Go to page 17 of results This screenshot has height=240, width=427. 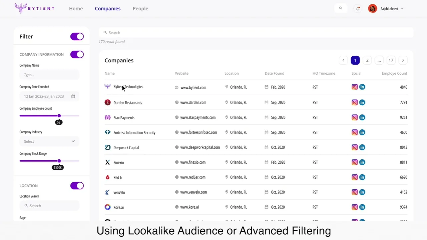point(391,60)
